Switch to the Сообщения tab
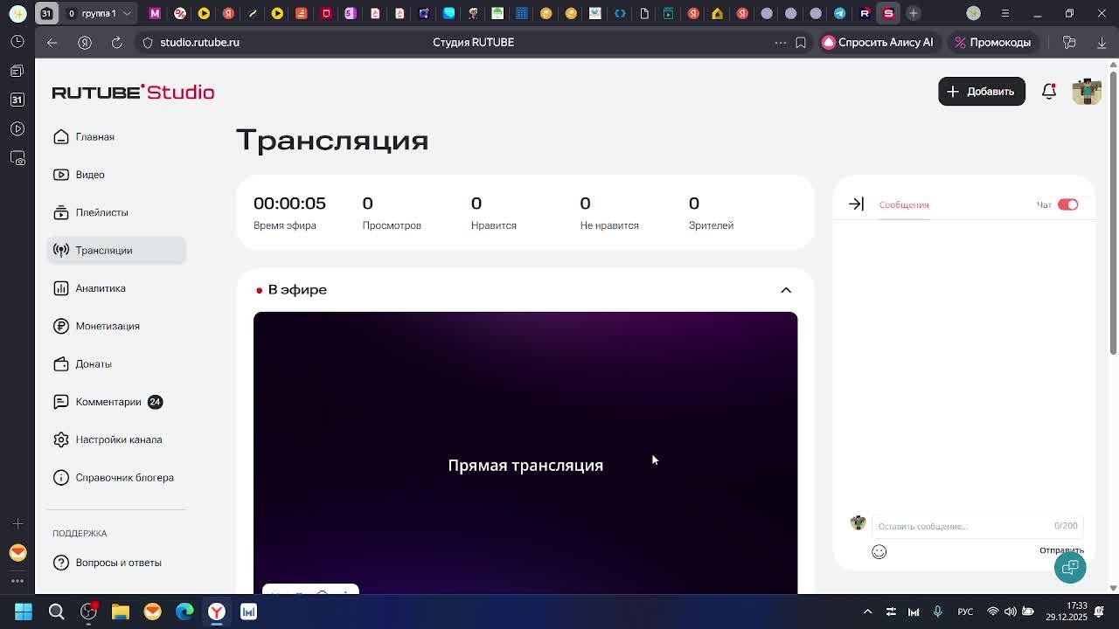The image size is (1119, 629). (904, 204)
